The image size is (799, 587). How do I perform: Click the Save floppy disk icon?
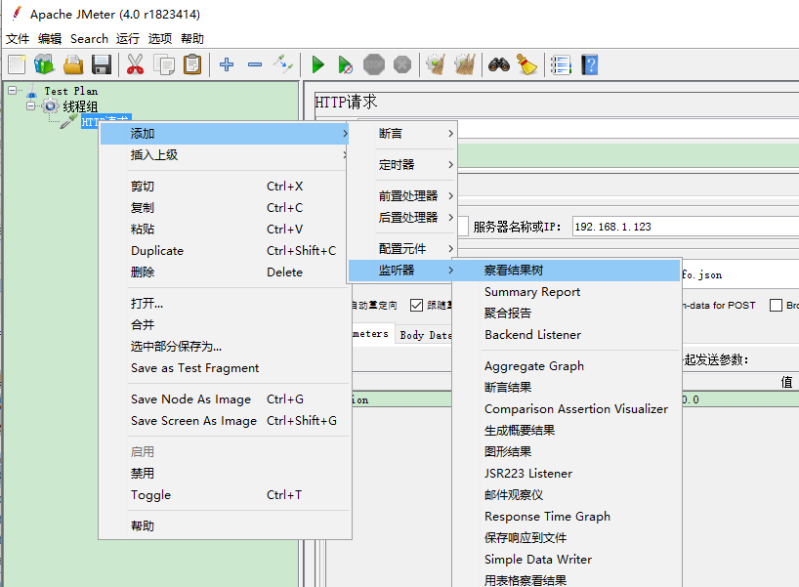[x=102, y=64]
